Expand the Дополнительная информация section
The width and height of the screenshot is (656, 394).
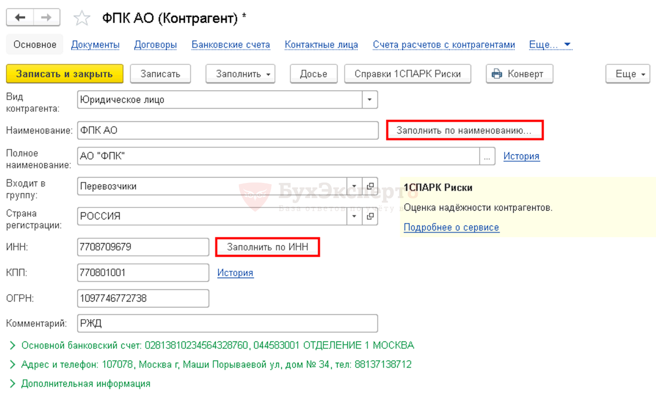tap(12, 383)
